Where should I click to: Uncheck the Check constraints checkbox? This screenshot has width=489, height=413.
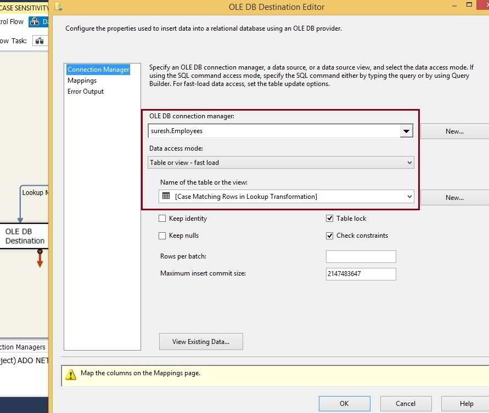coord(330,236)
